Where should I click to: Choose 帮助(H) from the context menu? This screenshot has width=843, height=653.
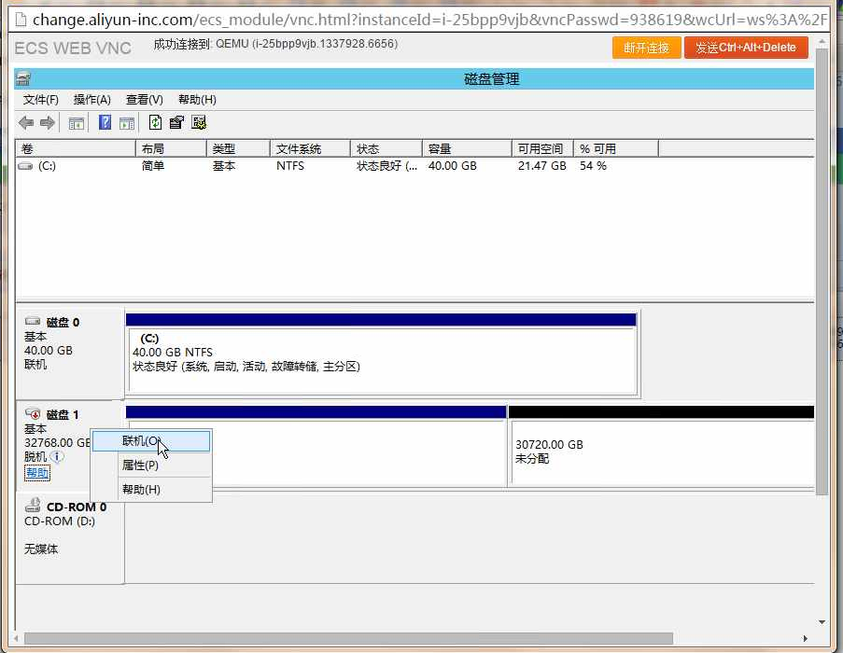(141, 490)
